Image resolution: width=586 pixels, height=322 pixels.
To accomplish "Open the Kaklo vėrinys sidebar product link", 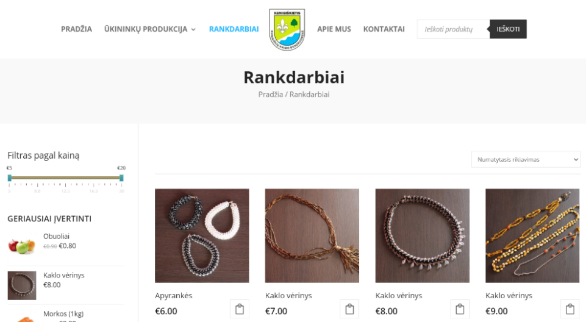I will 63,275.
